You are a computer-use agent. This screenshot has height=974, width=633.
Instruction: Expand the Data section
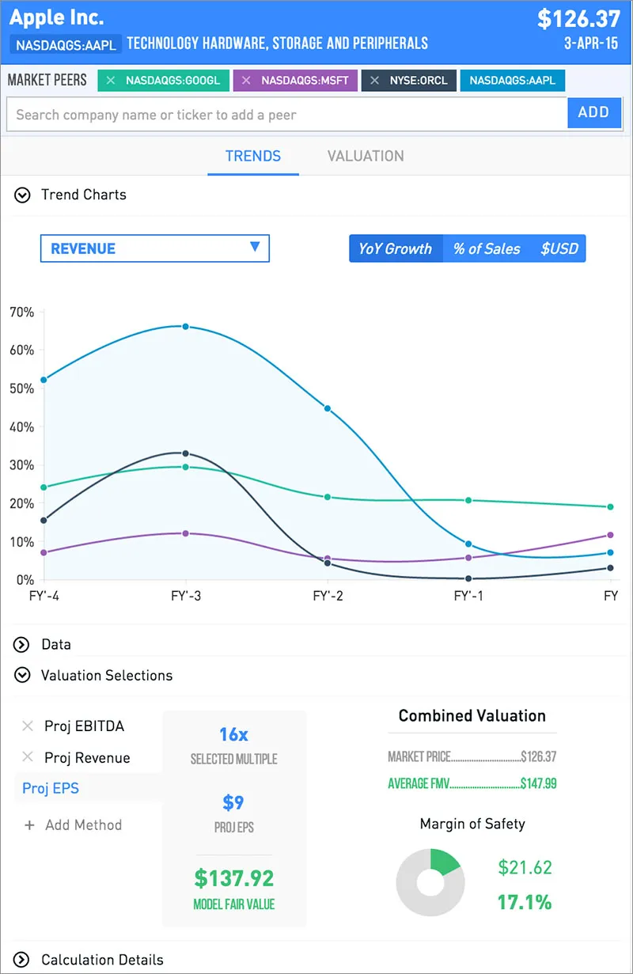[x=22, y=644]
